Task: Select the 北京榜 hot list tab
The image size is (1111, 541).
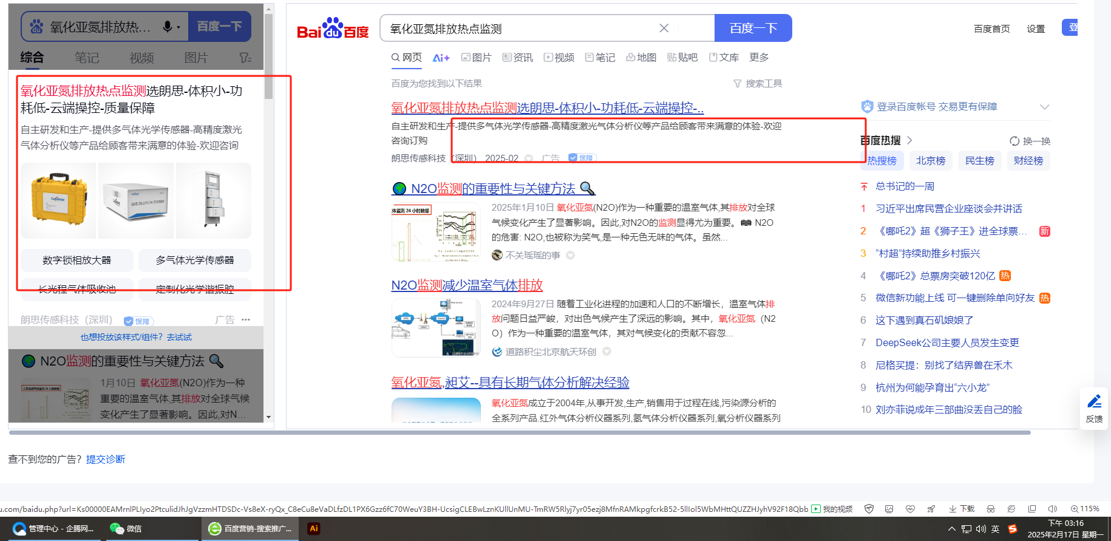Action: point(930,160)
